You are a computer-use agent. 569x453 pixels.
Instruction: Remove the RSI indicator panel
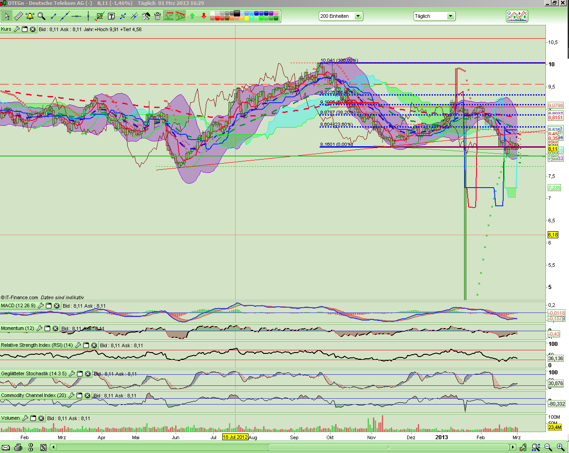tap(94, 345)
